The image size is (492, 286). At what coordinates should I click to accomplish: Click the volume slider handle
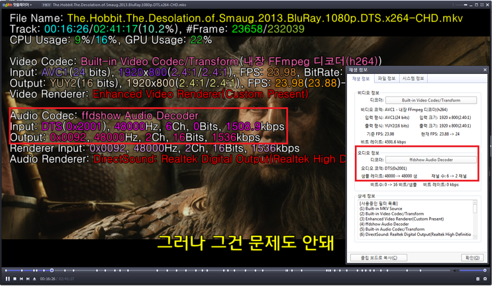click(x=485, y=270)
